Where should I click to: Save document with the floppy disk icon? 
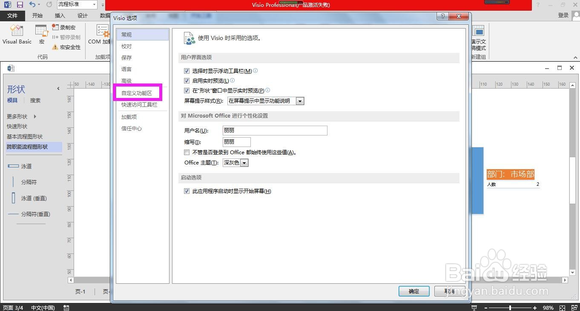point(20,5)
